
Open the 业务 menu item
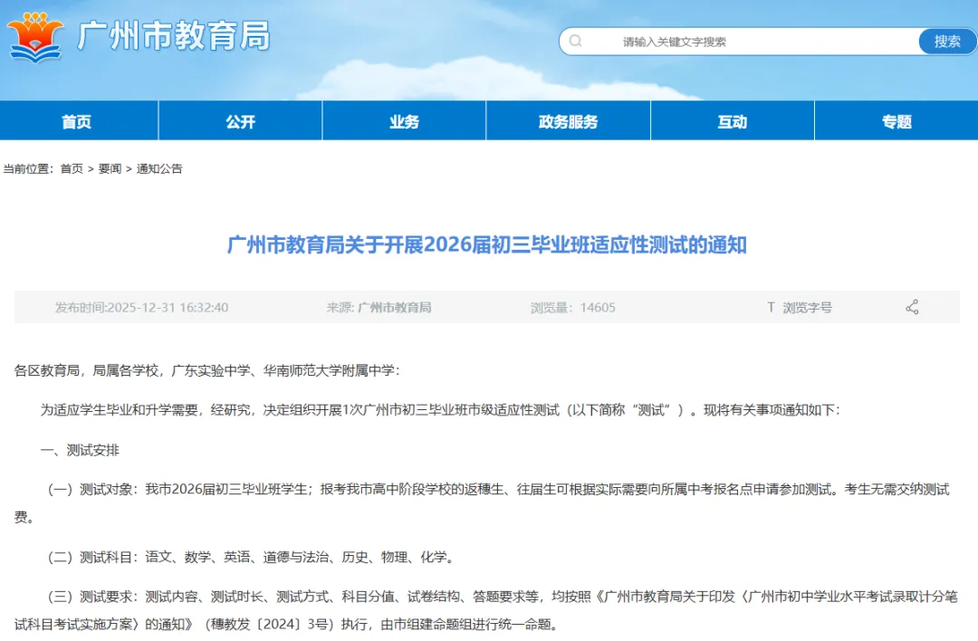(403, 120)
